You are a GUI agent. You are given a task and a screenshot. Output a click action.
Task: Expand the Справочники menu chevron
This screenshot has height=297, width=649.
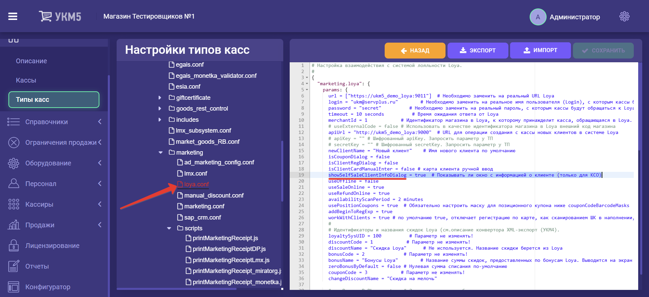point(100,122)
